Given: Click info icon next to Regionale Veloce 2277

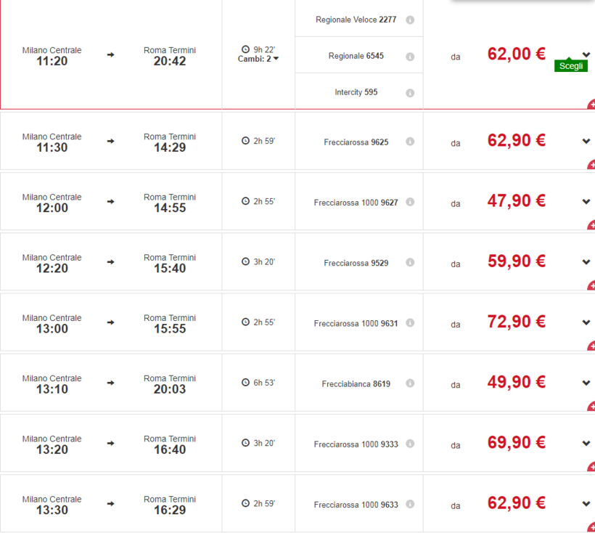Looking at the screenshot, I should pyautogui.click(x=410, y=20).
